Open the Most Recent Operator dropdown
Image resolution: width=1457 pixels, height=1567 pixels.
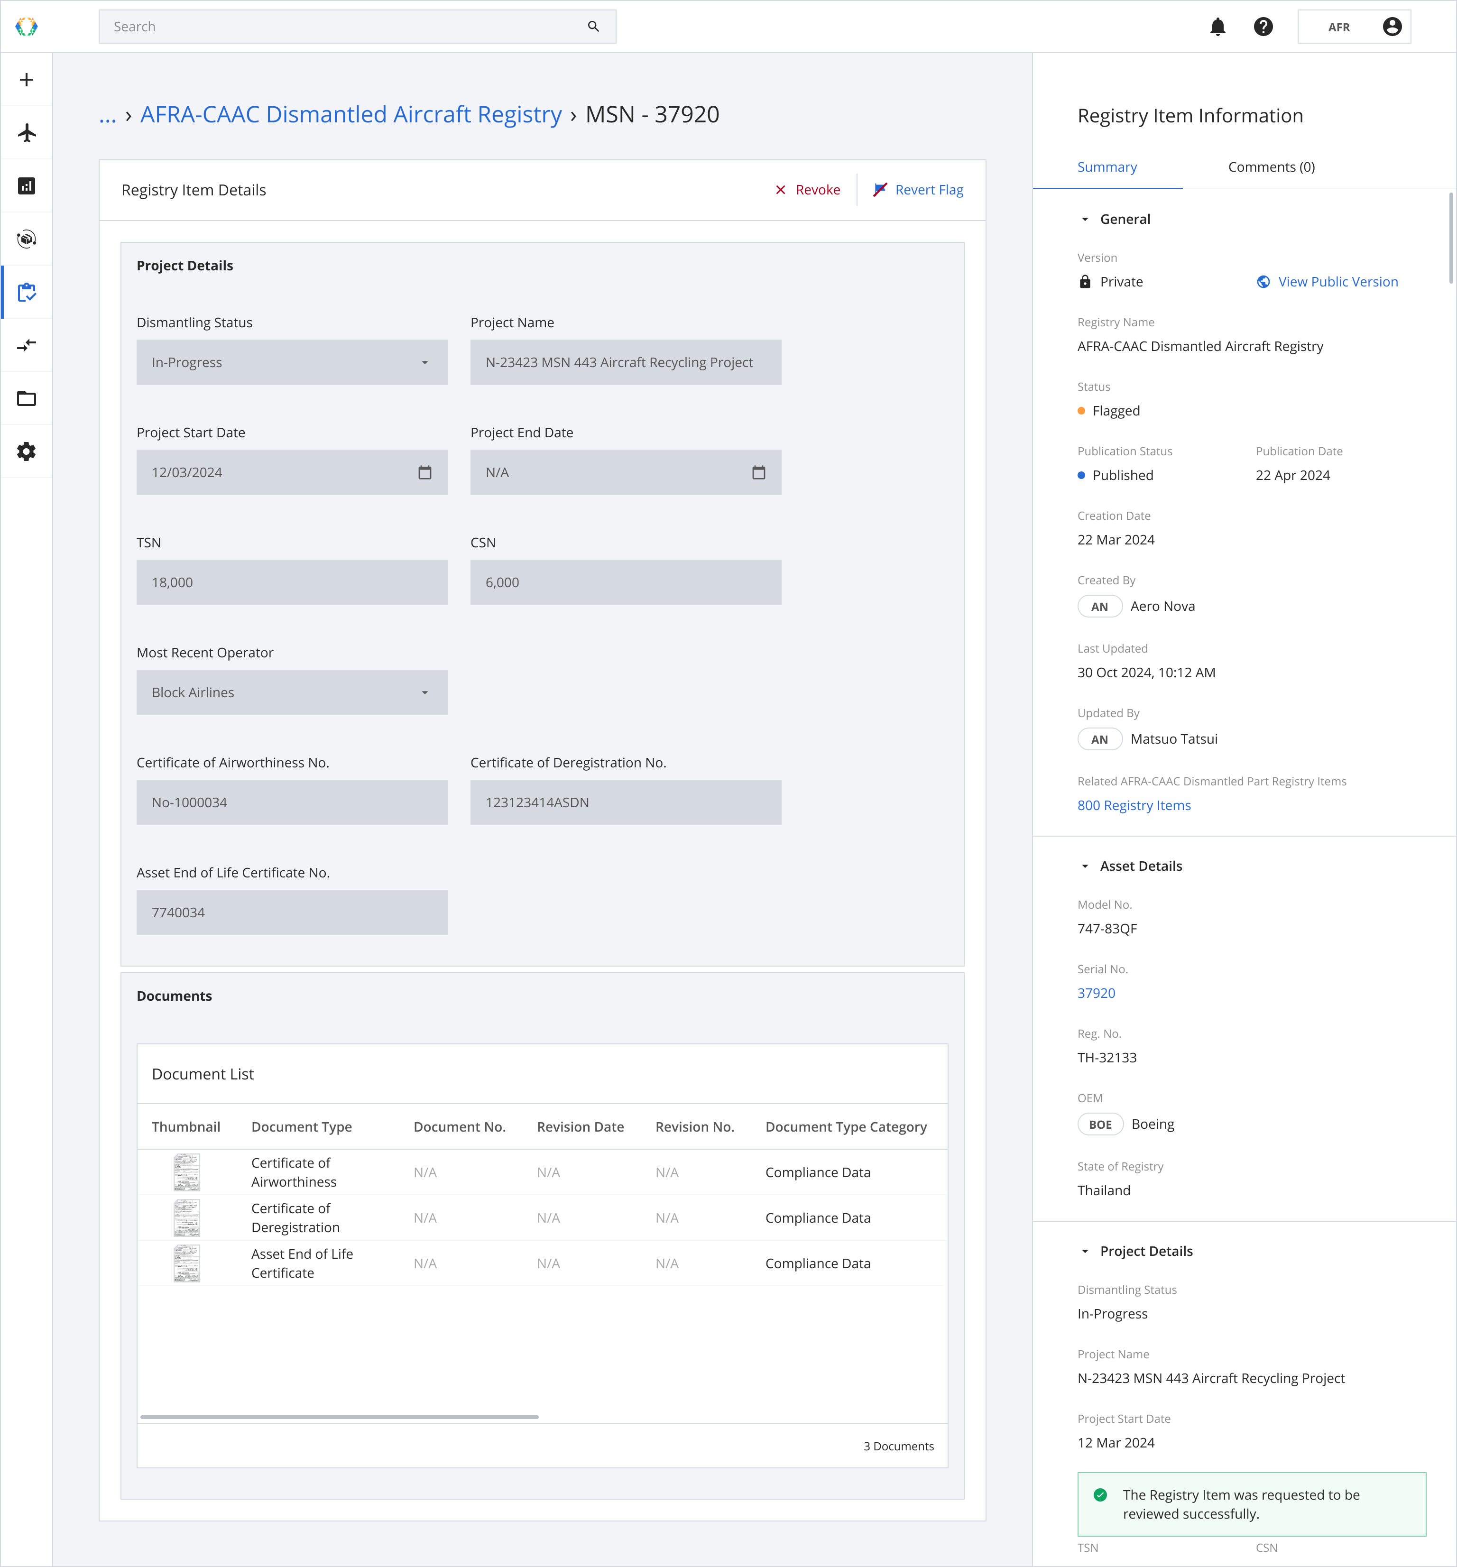pos(292,692)
